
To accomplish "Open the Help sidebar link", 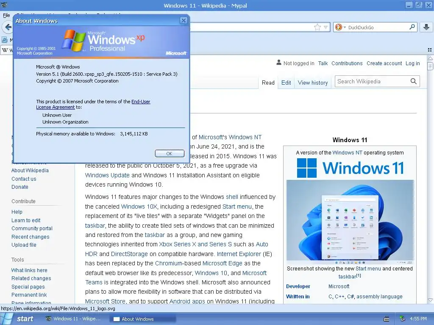I will pyautogui.click(x=17, y=212).
